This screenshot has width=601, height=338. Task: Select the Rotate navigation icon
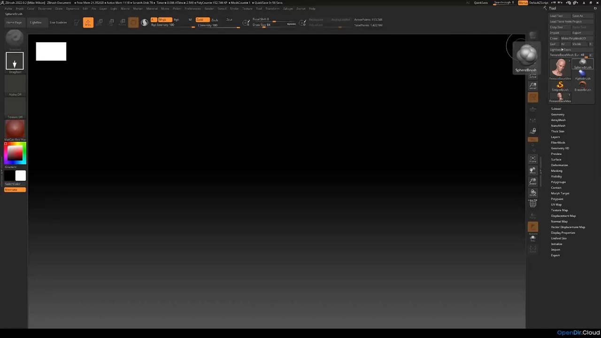[x=533, y=192]
